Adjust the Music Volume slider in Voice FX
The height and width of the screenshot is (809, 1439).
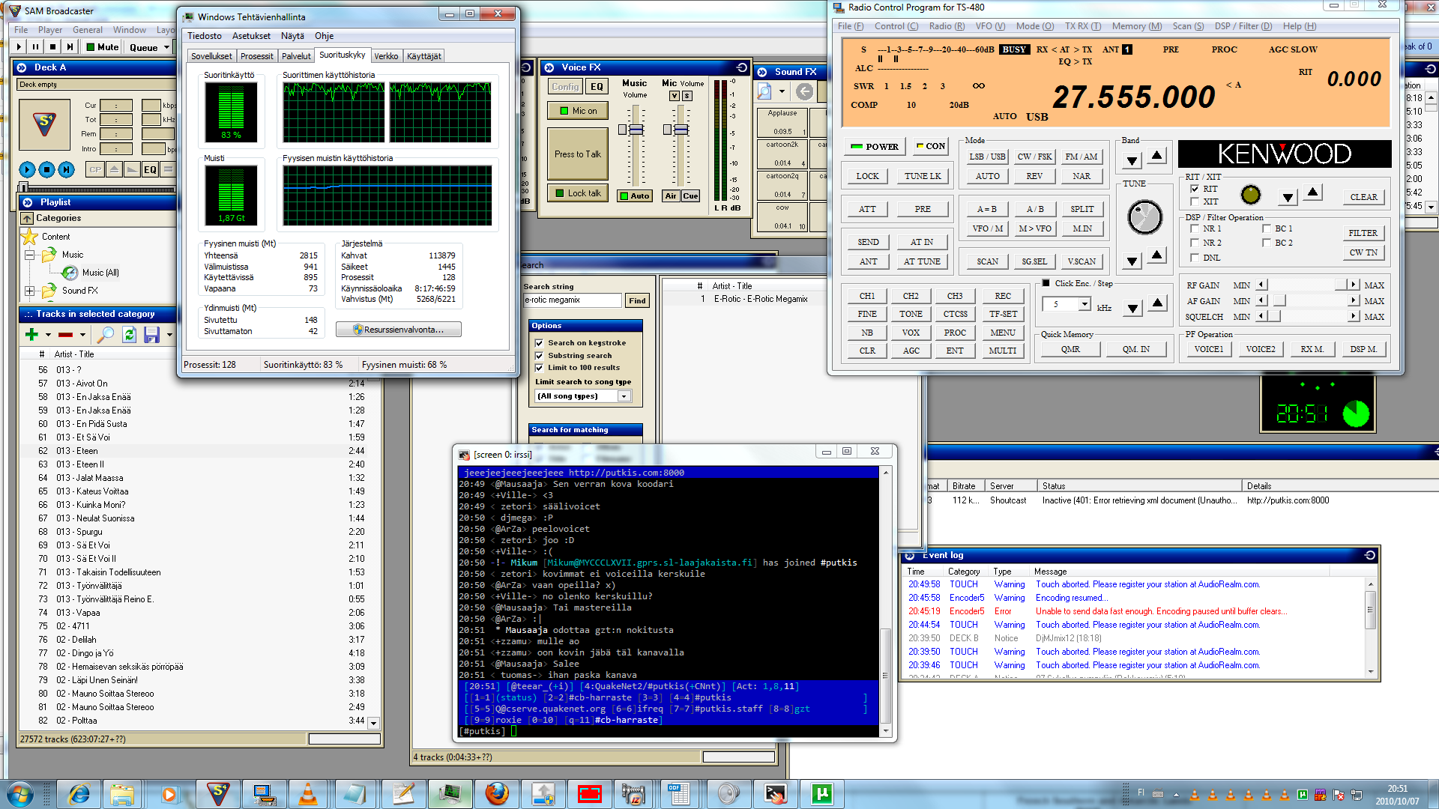click(636, 130)
